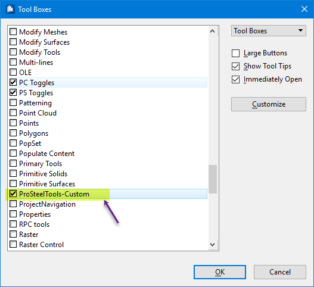
Task: Close the Tool Boxes dialog
Action: click(x=304, y=9)
